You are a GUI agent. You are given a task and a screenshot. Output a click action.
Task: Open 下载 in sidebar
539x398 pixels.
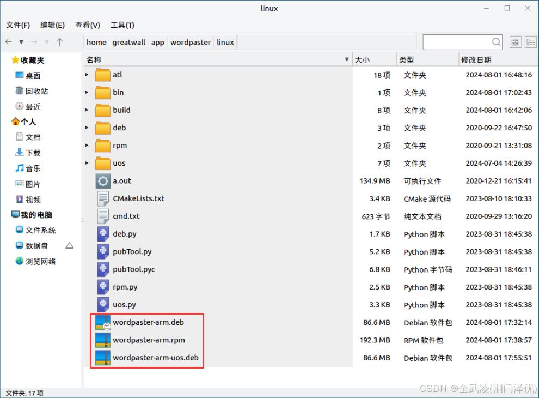tap(28, 153)
